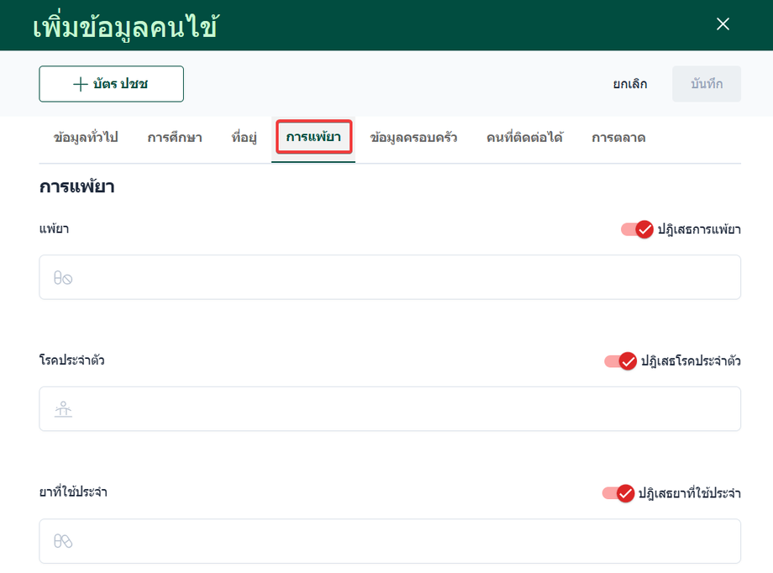Click the แพ้ยา field label

pyautogui.click(x=55, y=229)
